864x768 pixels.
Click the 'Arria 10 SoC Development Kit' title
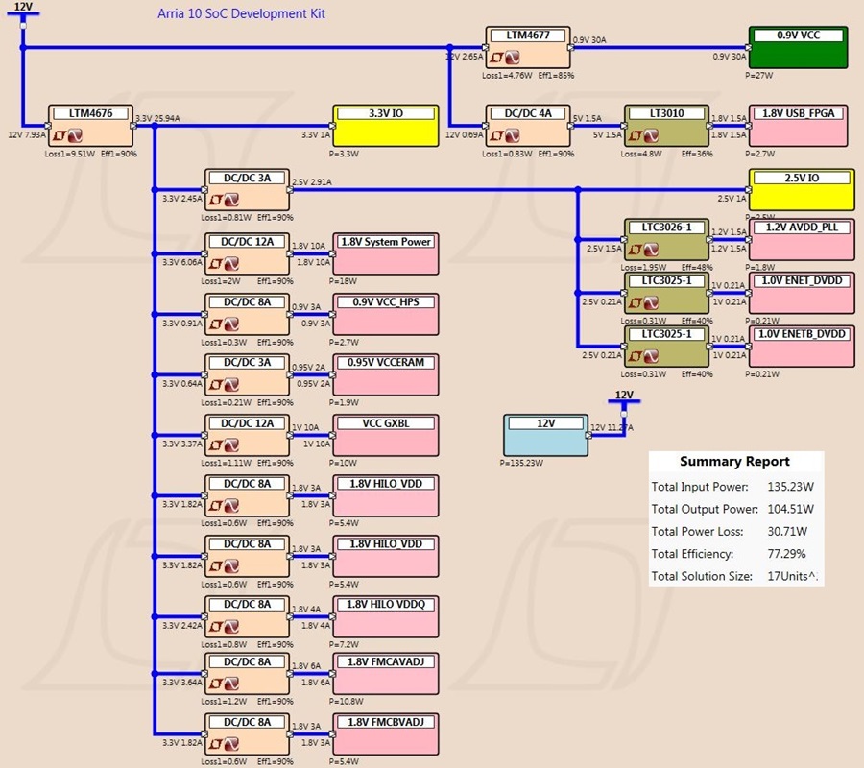click(x=241, y=13)
